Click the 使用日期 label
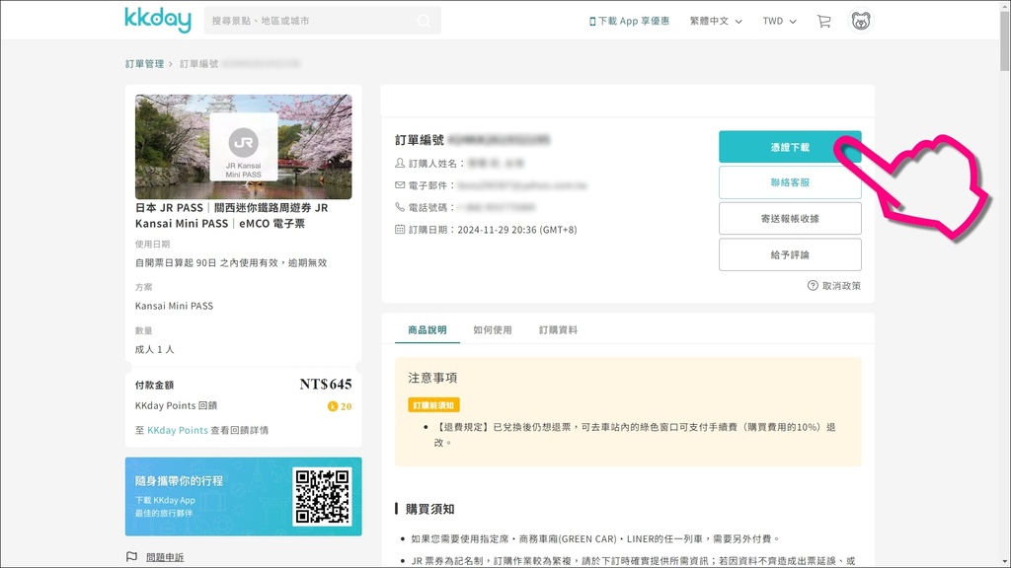The width and height of the screenshot is (1011, 568). click(x=152, y=245)
